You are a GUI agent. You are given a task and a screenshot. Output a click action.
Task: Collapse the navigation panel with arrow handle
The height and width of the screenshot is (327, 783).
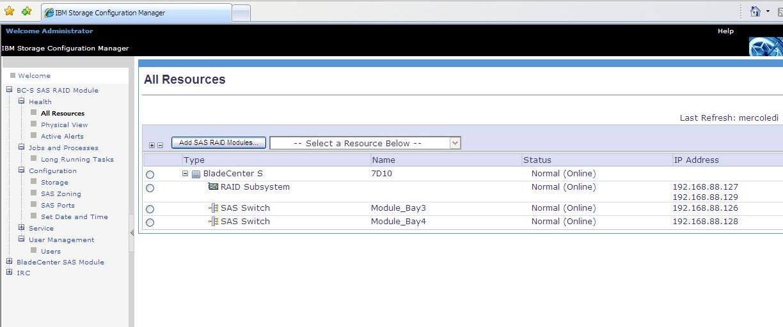coord(132,232)
